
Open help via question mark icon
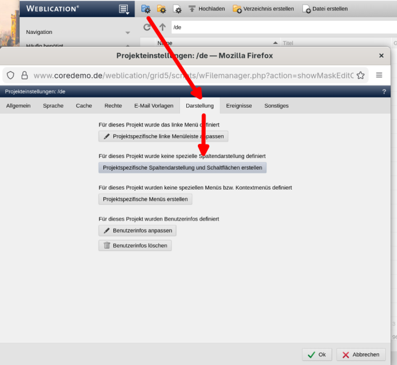click(x=384, y=92)
